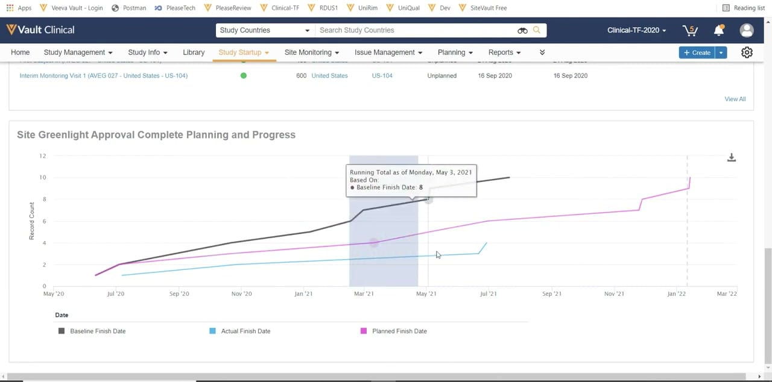Toggle Planned Finish Date legend series
Viewport: 772px width, 382px height.
(x=393, y=331)
